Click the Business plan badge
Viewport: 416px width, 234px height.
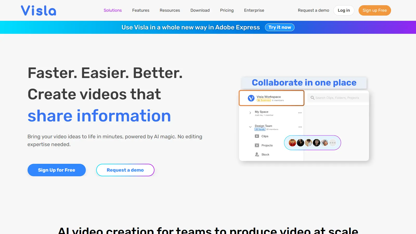[264, 100]
